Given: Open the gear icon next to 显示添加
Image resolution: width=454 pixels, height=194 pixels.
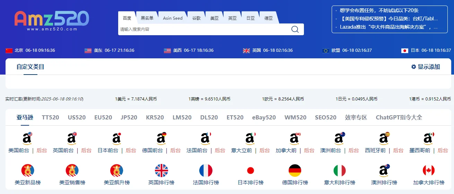Looking at the screenshot, I should tap(413, 67).
